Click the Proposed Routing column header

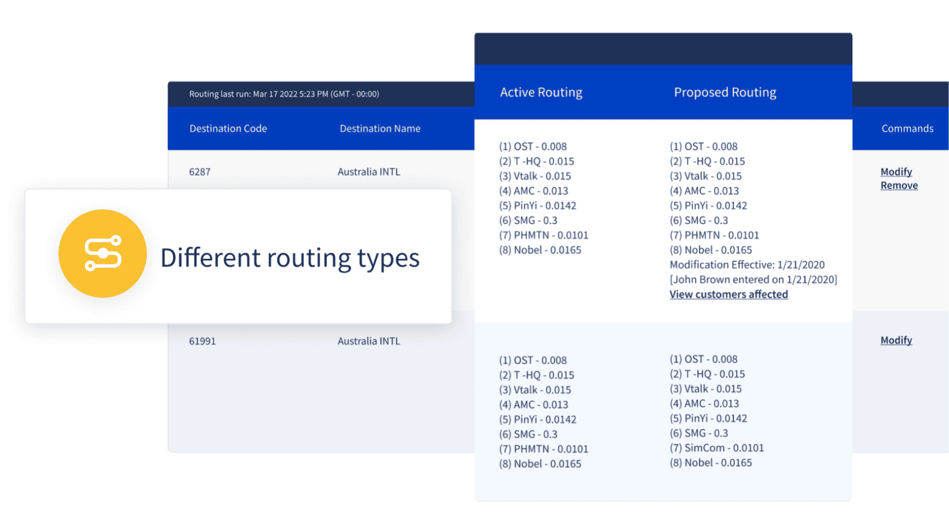click(725, 93)
